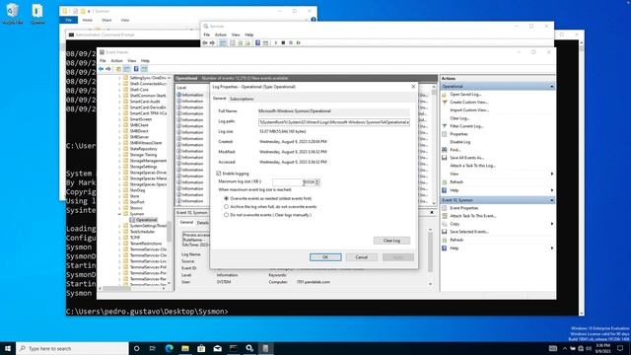Screen dimensions: 631x355
Task: Click Import Custom View action
Action: (469, 109)
